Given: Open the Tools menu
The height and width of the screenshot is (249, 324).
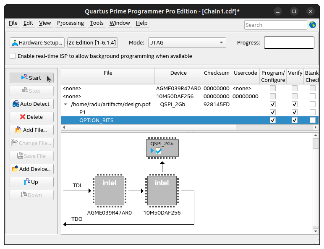Looking at the screenshot, I should pos(97,23).
